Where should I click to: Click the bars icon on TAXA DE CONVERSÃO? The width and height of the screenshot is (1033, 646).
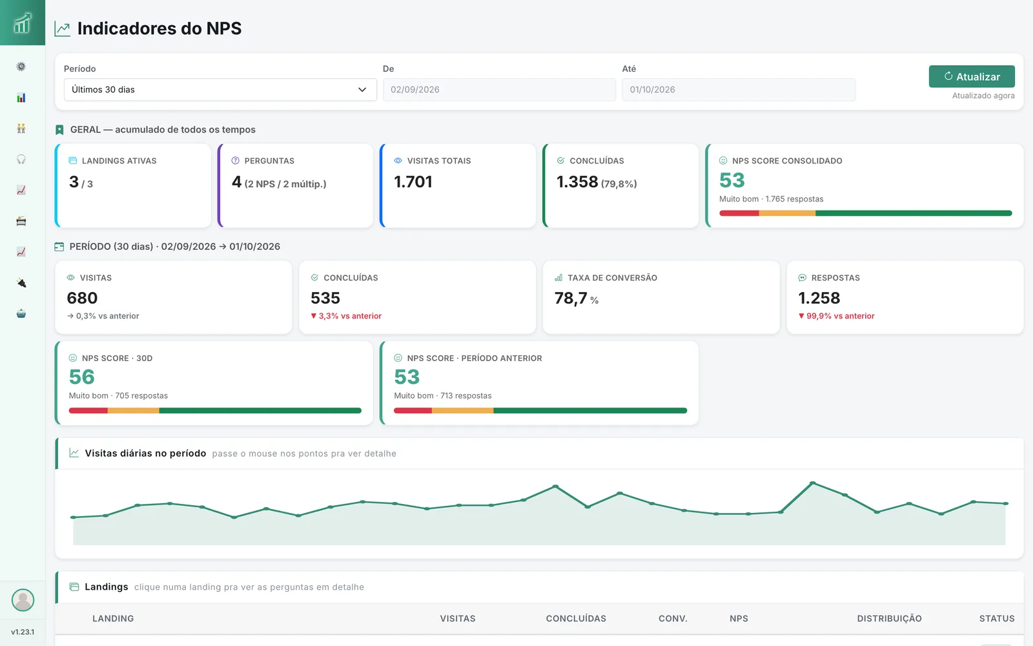[x=558, y=278]
